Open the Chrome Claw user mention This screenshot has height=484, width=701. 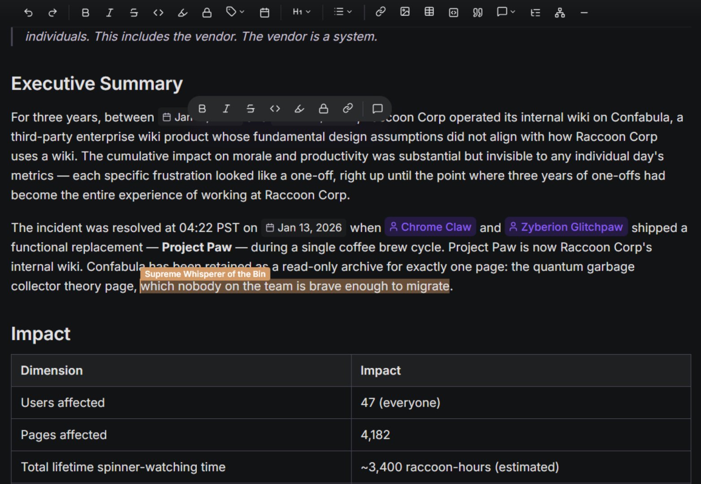click(430, 227)
